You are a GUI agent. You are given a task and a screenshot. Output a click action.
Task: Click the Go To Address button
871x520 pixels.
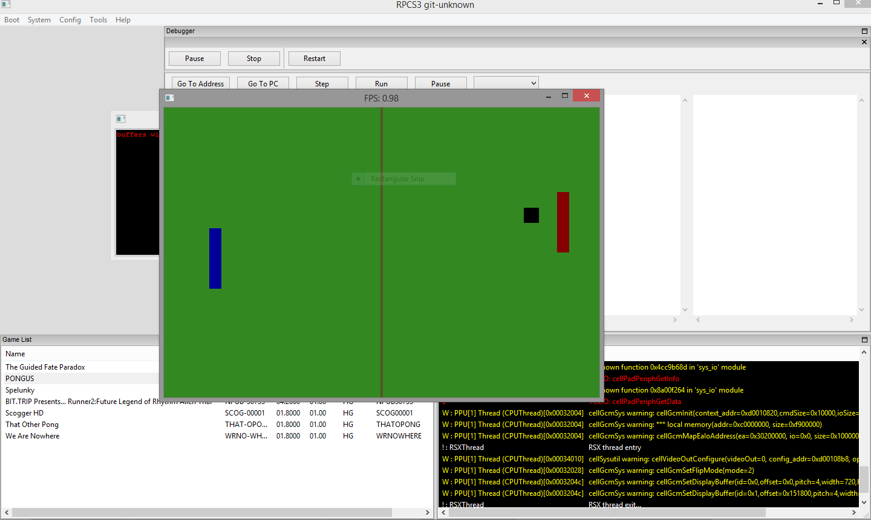click(x=200, y=84)
